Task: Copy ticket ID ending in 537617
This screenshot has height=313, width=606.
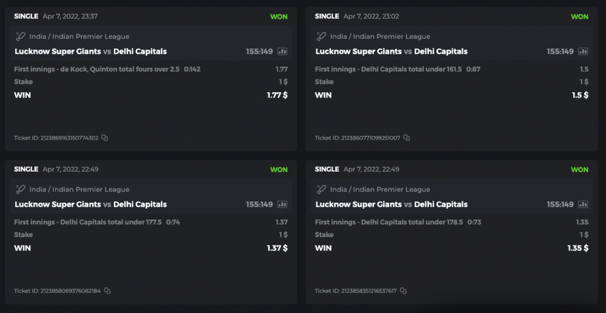Action: point(403,291)
